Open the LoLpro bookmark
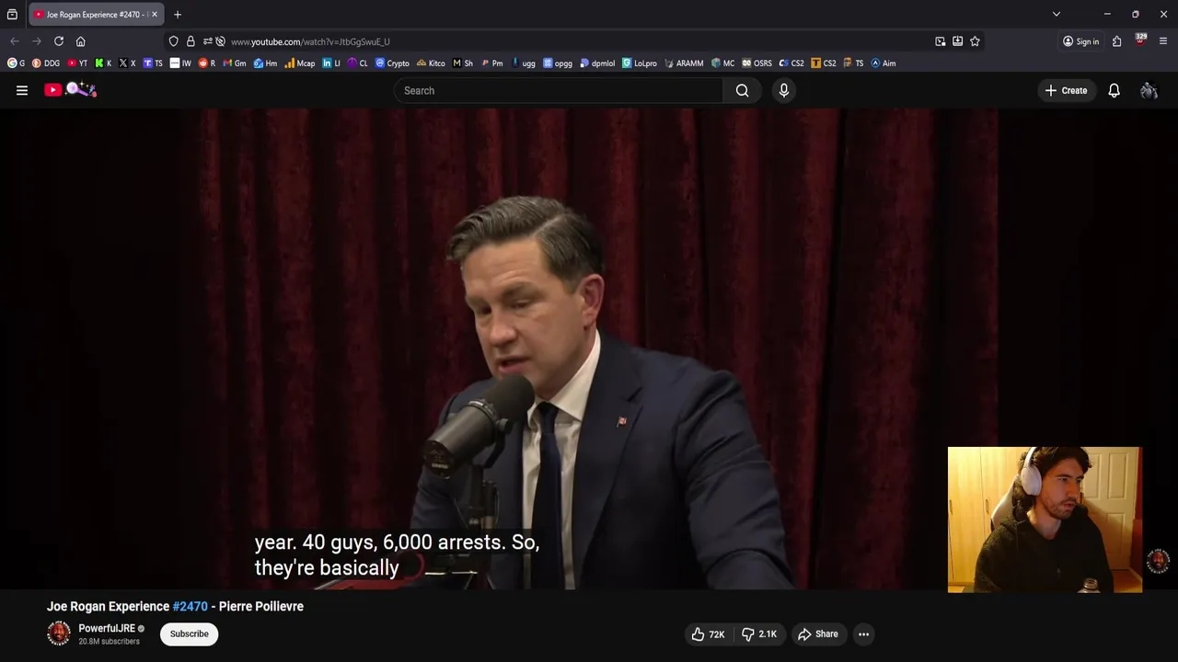The width and height of the screenshot is (1178, 662). 640,63
